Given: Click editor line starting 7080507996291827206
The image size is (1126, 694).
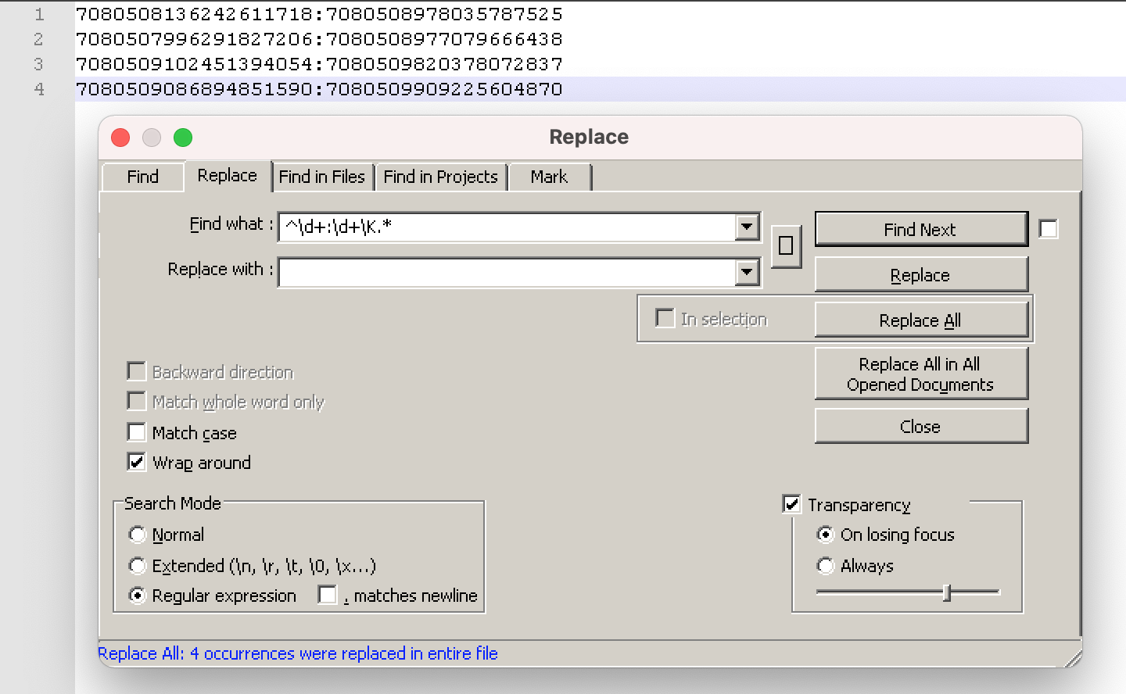Looking at the screenshot, I should 319,39.
